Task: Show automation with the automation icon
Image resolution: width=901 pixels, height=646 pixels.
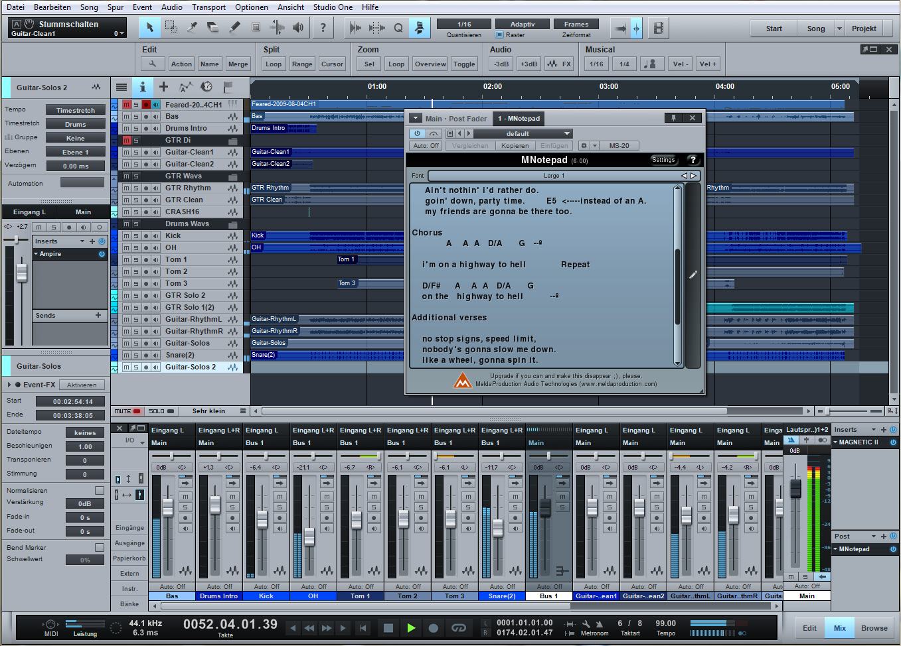Action: click(185, 87)
